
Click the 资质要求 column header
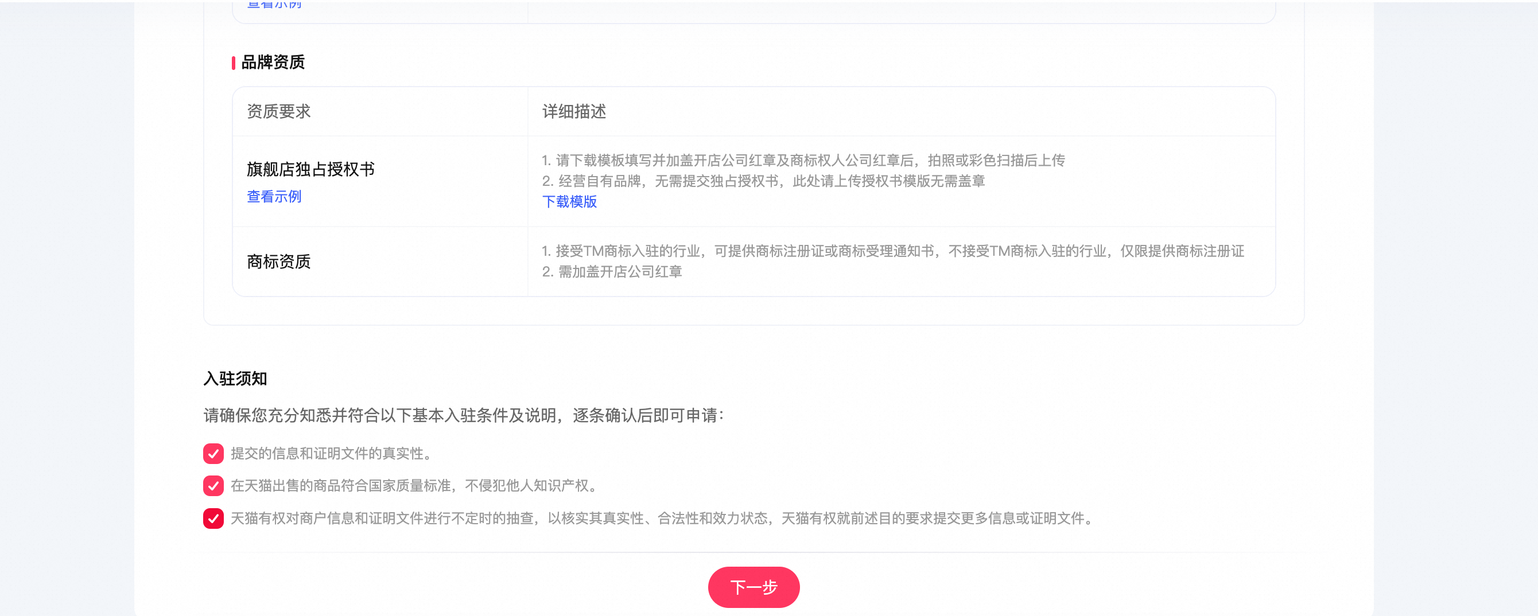coord(279,112)
